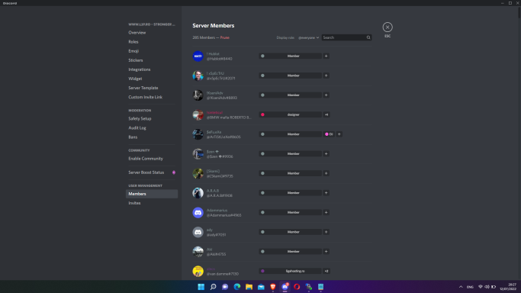Click the pink color dot on DJ role

coord(326,134)
